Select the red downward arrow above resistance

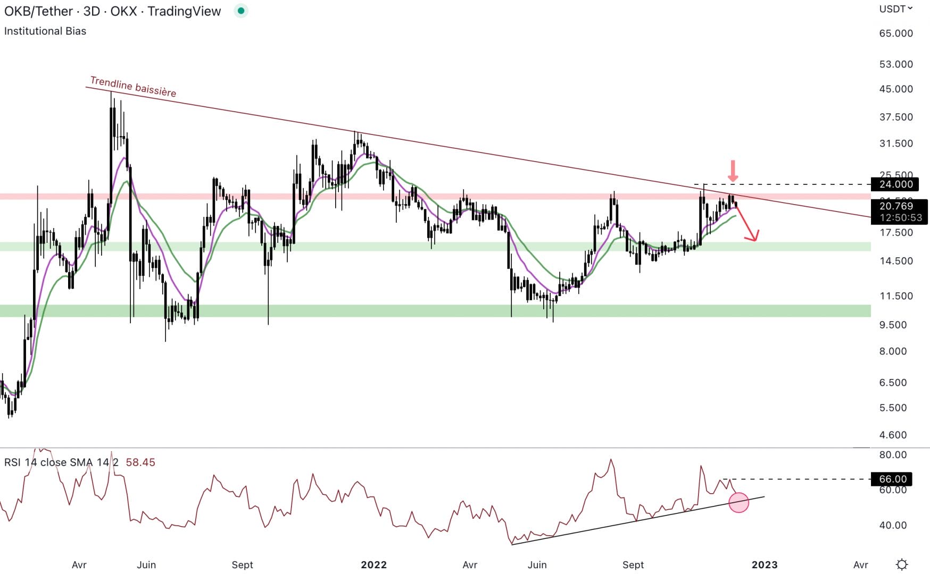733,171
